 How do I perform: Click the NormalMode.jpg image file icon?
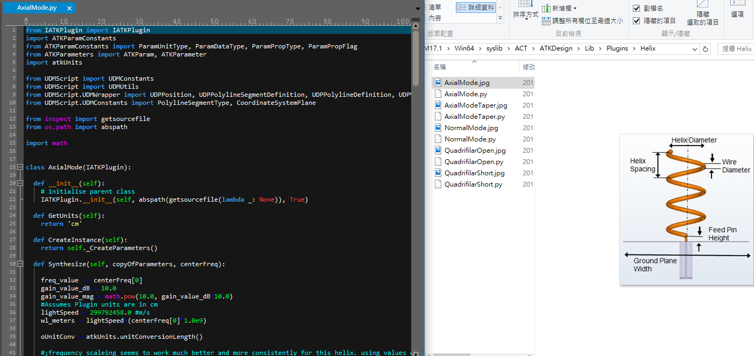[438, 128]
